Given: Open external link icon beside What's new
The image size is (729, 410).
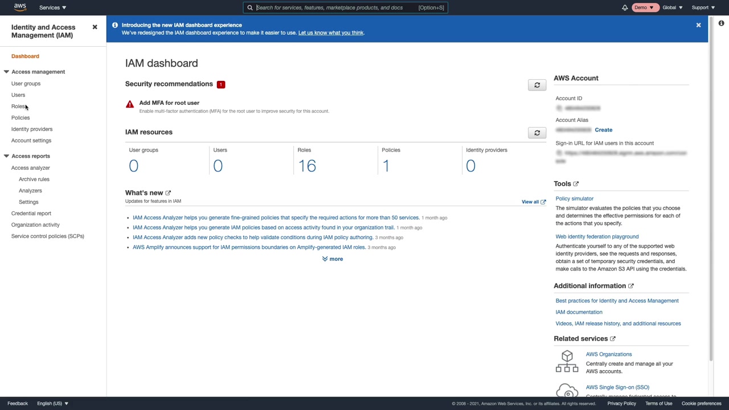Looking at the screenshot, I should click(168, 193).
